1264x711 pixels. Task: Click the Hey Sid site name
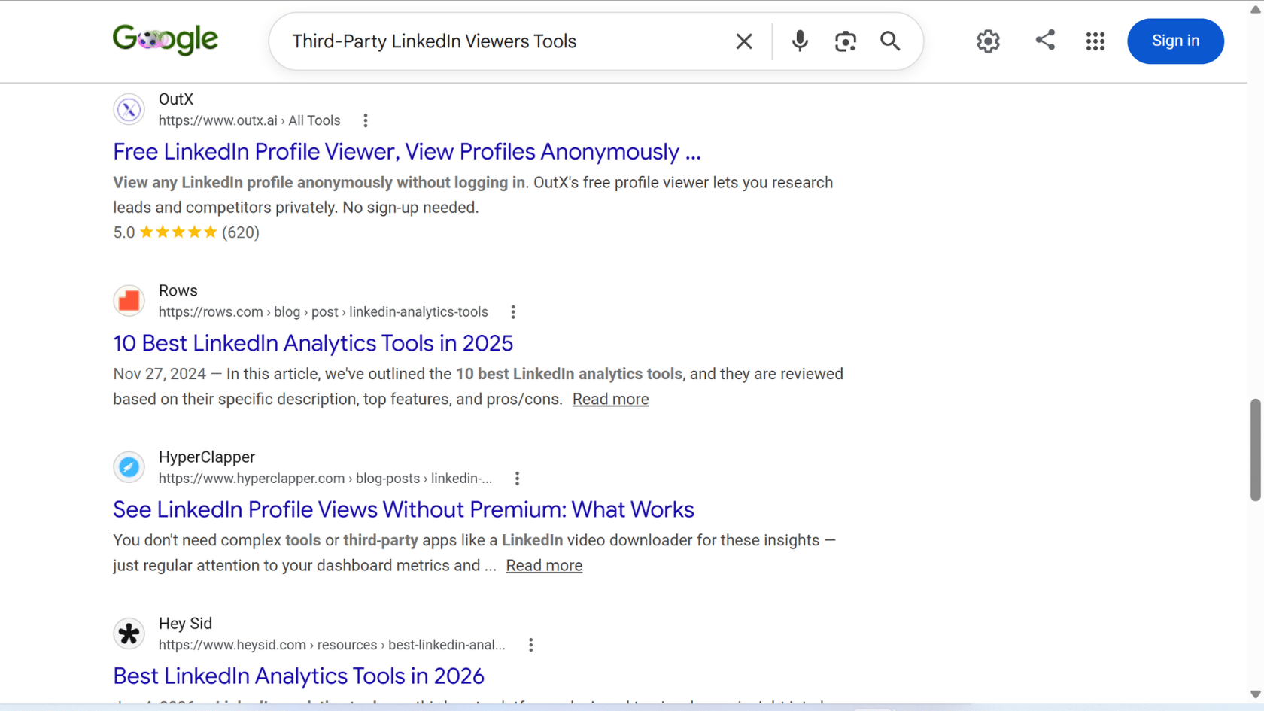[x=185, y=624]
